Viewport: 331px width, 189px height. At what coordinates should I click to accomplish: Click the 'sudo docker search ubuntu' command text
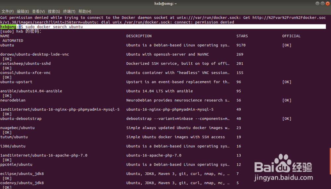(54, 27)
